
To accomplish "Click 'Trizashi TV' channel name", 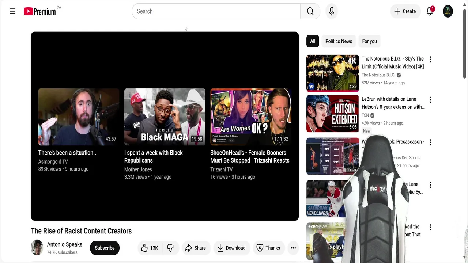I will tap(222, 169).
